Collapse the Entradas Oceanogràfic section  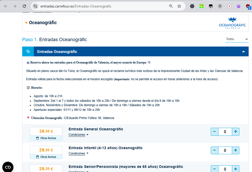point(243,52)
